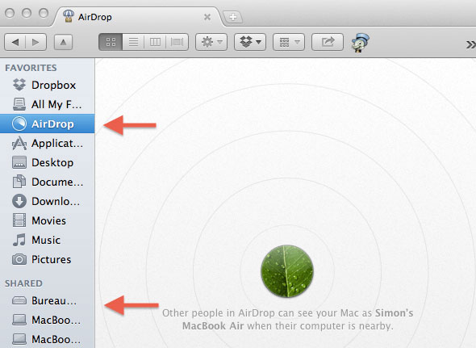Screen dimensions: 476x348
Task: Open the Dropbox toolbar dropdown
Action: coord(250,42)
